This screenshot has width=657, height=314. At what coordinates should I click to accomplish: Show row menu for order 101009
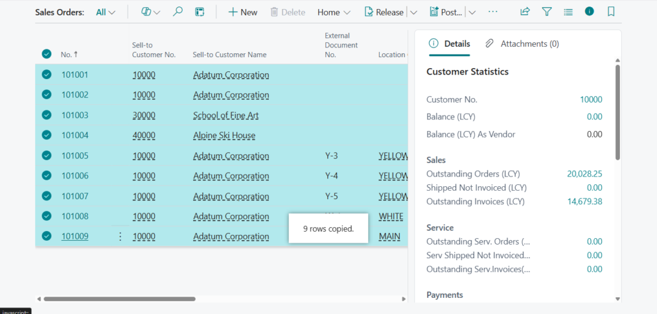(120, 236)
